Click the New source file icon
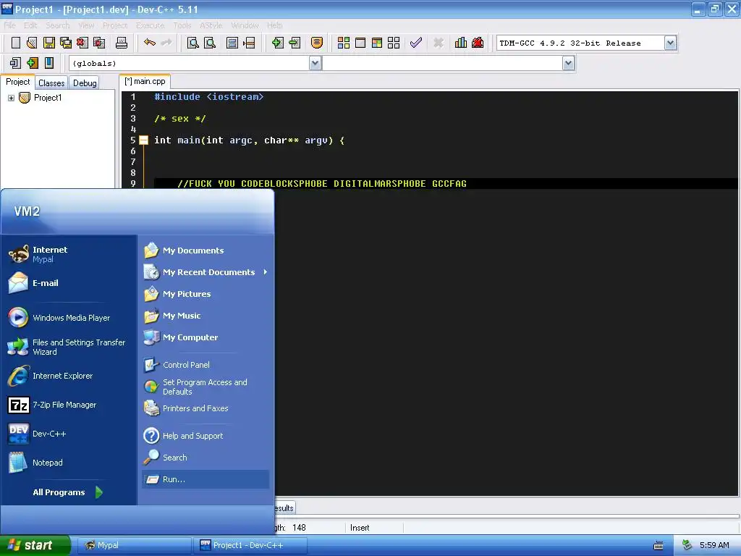This screenshot has height=556, width=741. pyautogui.click(x=16, y=43)
